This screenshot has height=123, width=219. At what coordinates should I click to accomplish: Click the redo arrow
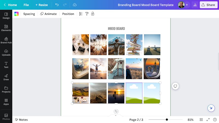(65, 5)
